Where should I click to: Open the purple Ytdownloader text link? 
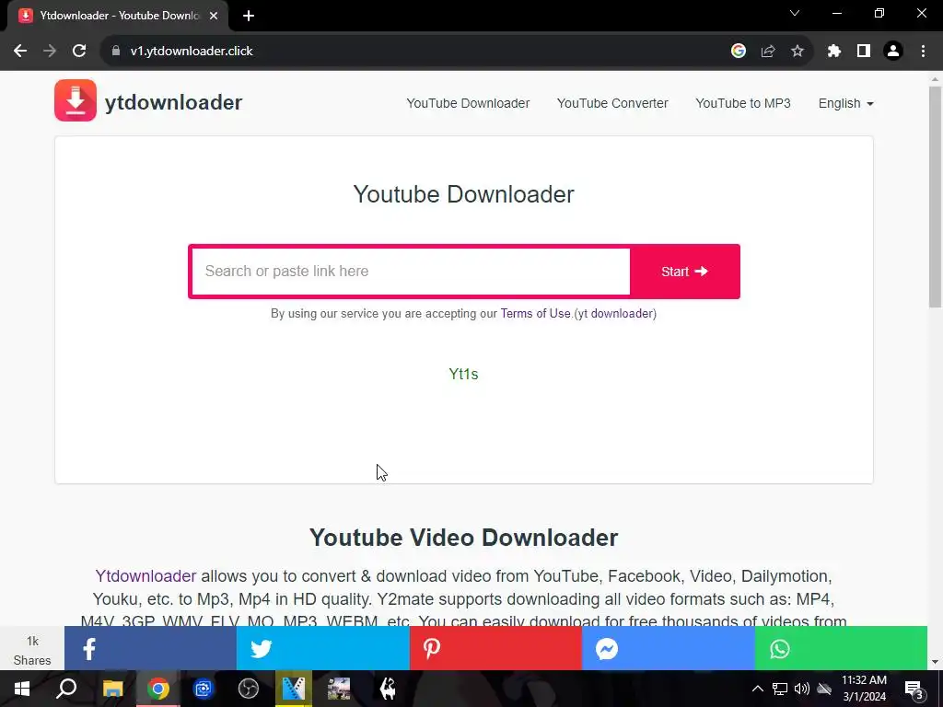click(x=146, y=576)
